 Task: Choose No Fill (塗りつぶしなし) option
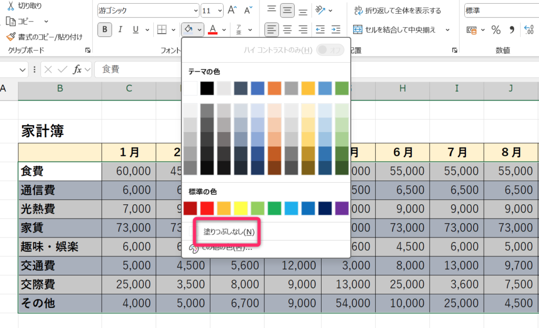[x=228, y=232]
